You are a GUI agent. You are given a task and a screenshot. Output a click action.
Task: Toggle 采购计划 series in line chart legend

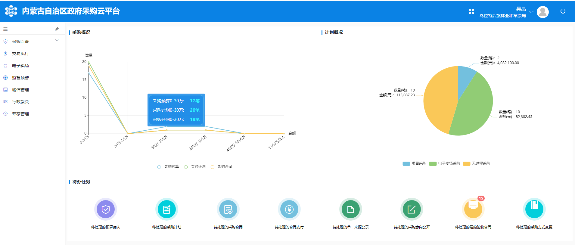pyautogui.click(x=194, y=167)
